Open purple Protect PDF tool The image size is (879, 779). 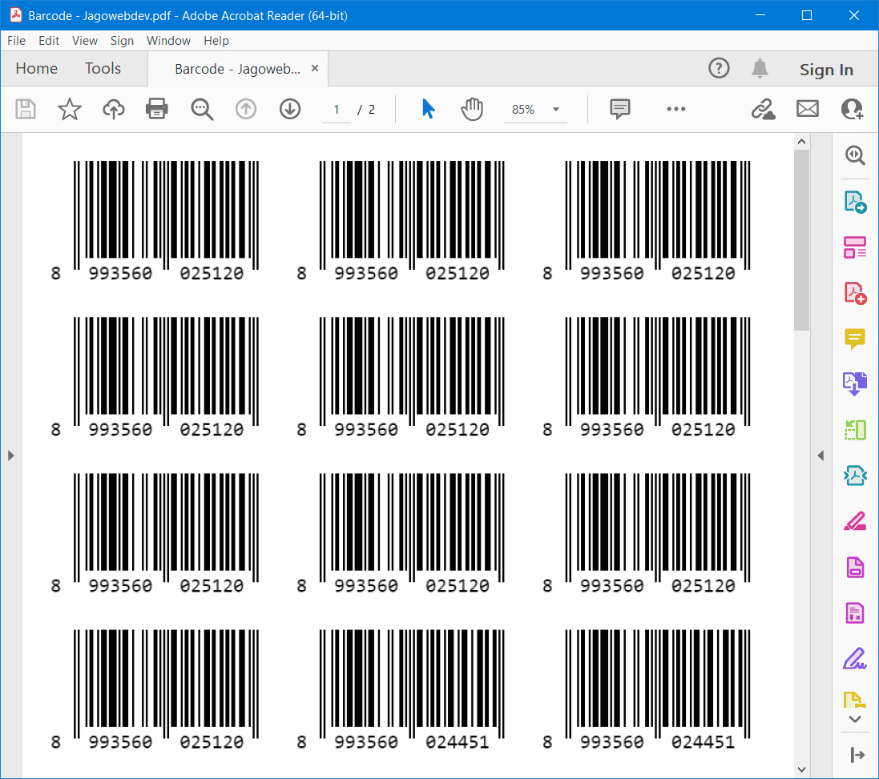pos(855,568)
